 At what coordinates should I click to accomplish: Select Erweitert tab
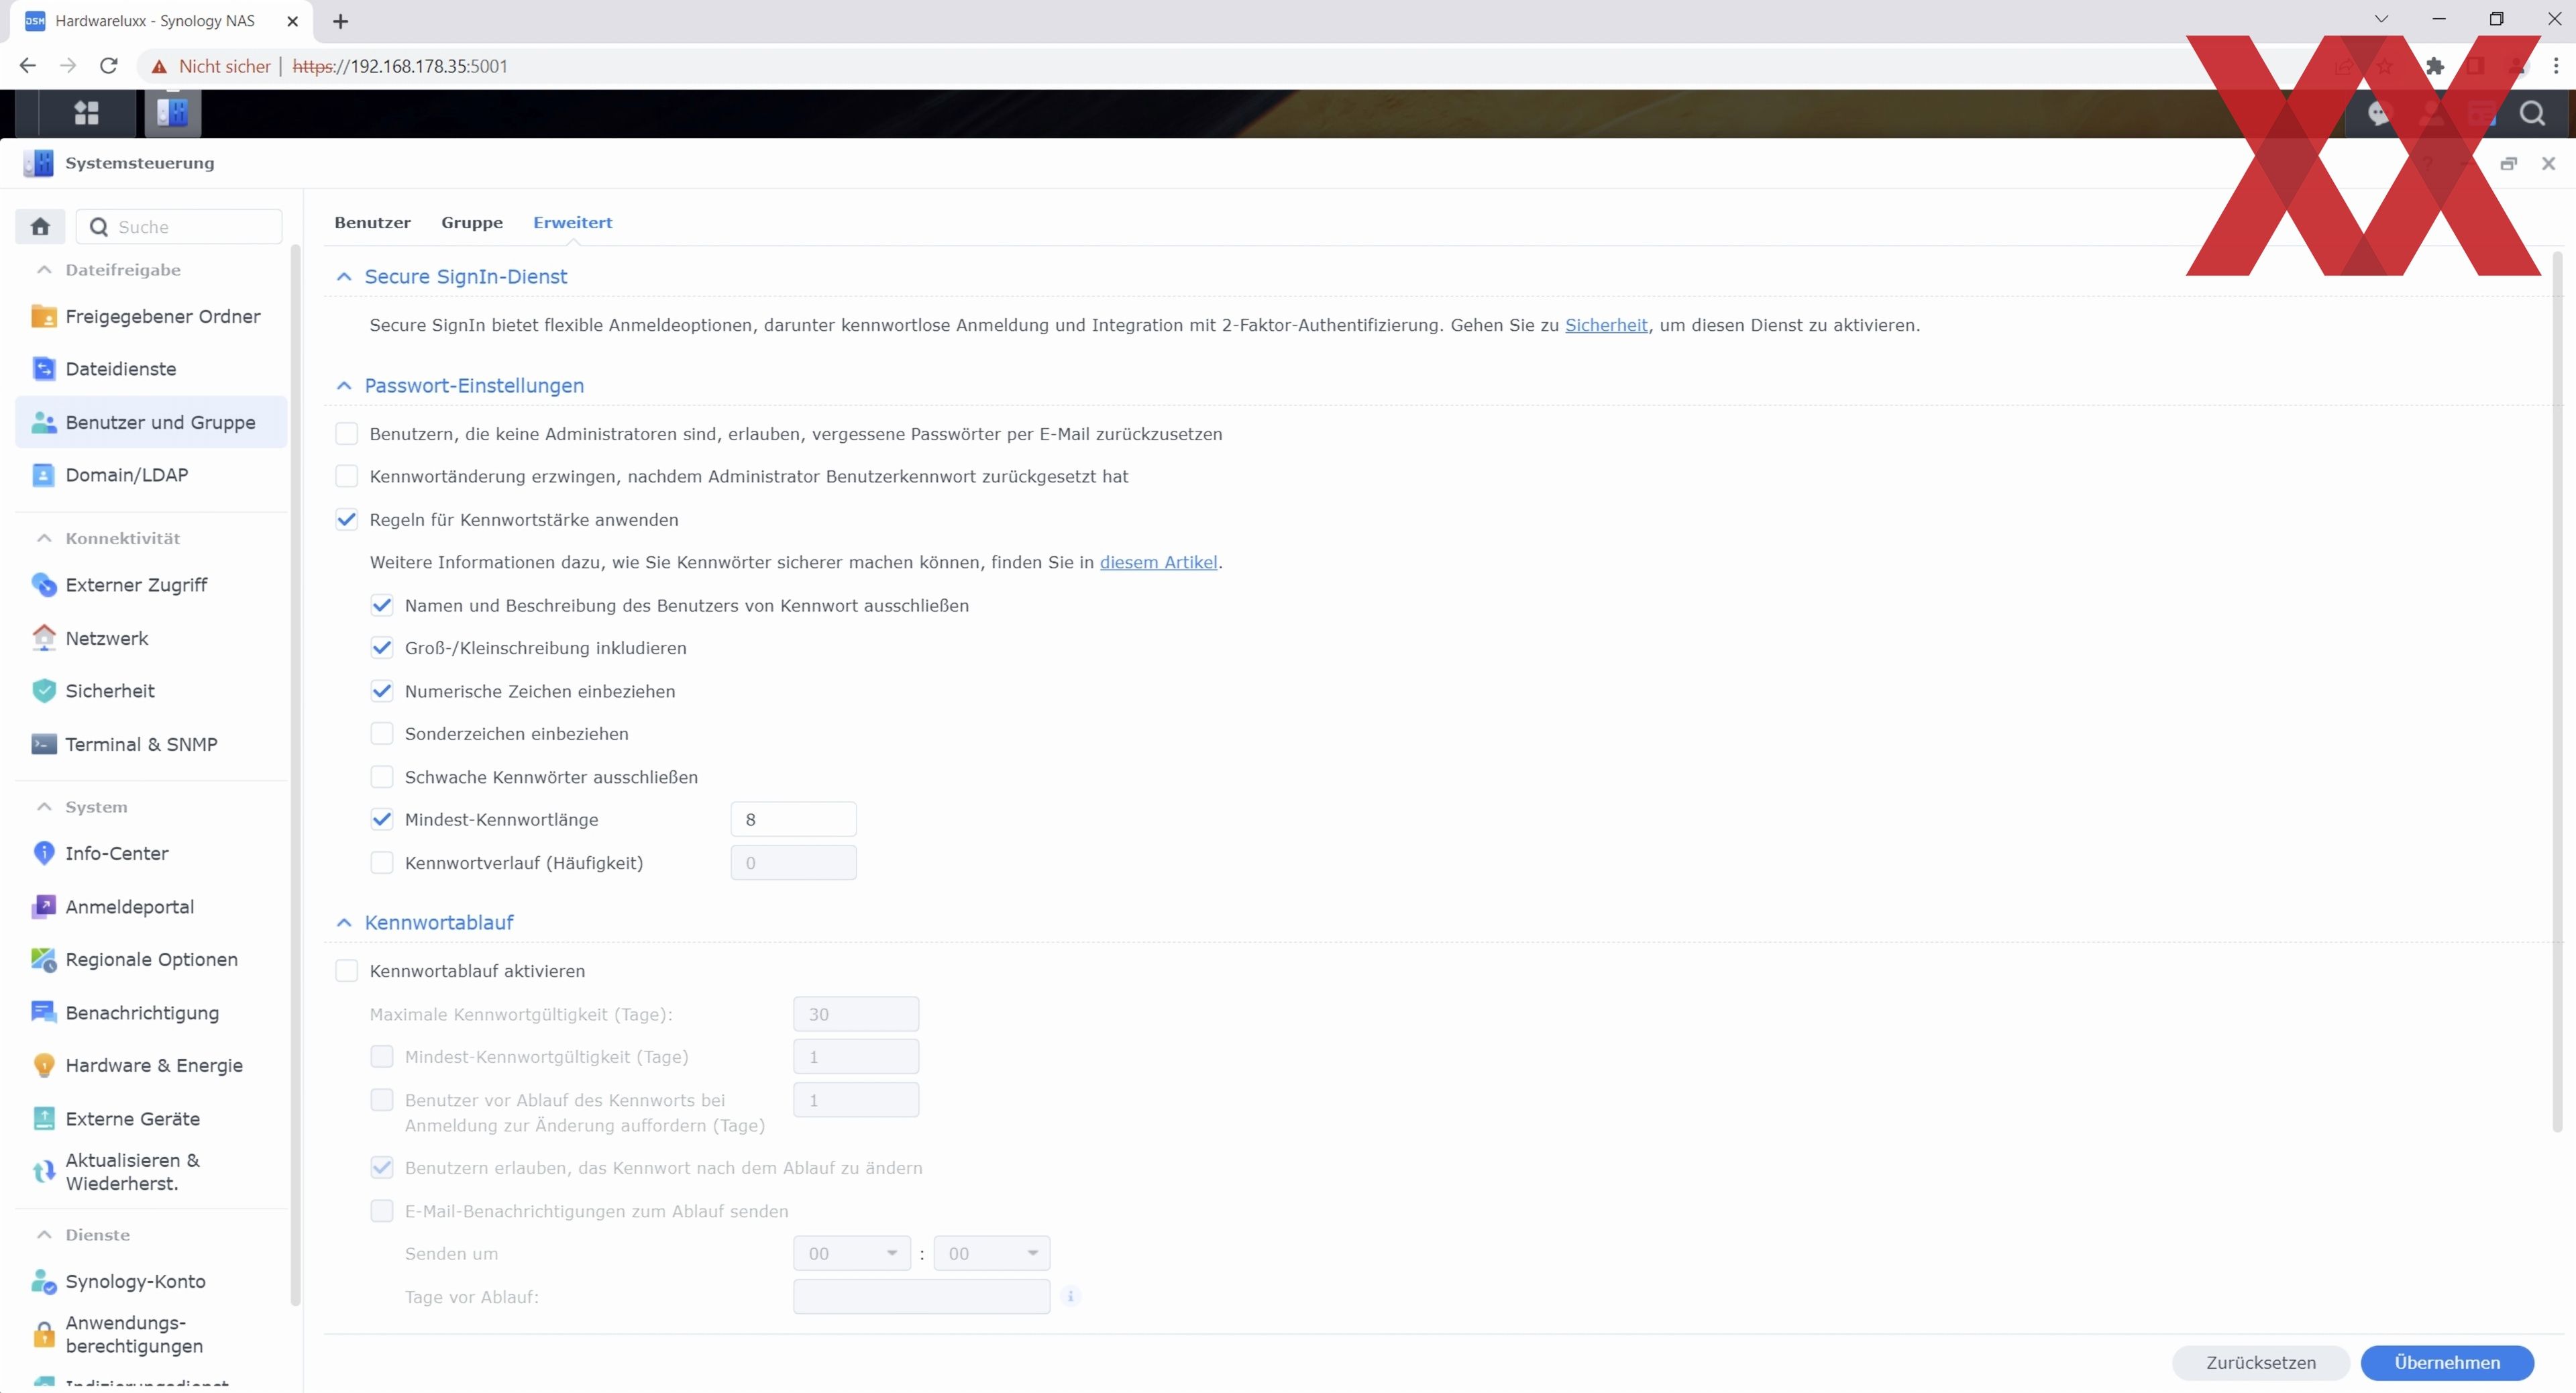[573, 223]
